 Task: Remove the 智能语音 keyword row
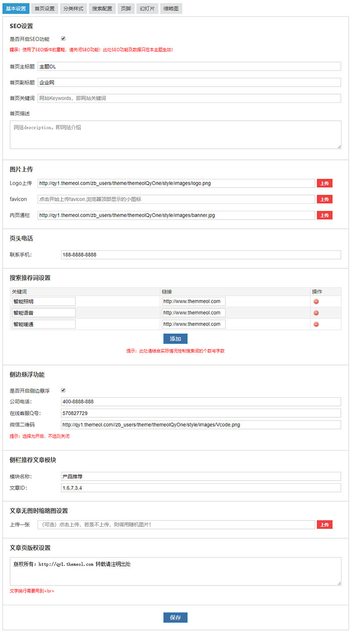pyautogui.click(x=316, y=313)
